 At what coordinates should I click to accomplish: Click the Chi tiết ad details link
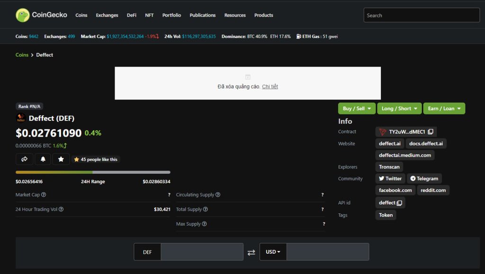tap(270, 87)
